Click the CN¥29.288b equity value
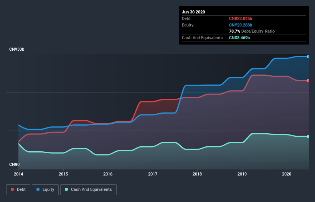 (241, 25)
